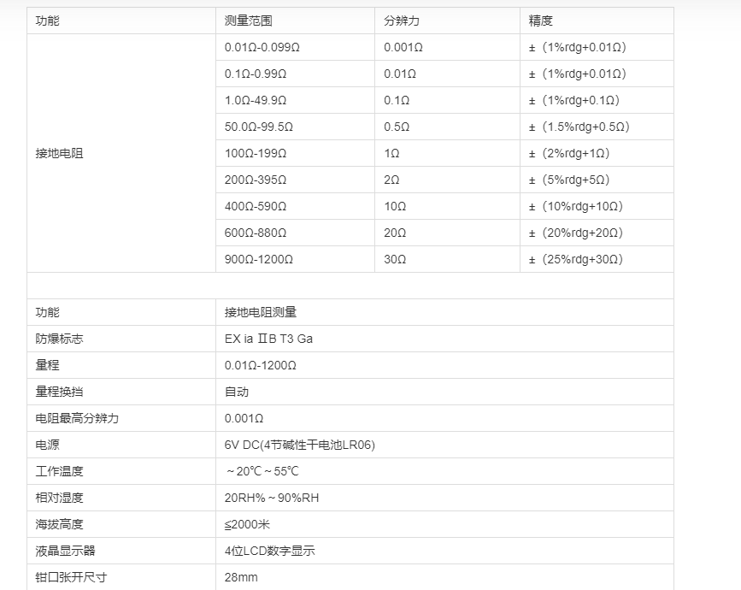The height and width of the screenshot is (590, 741).
Task: Click the 0.01Ω-0.099Ω range cell
Action: [x=262, y=48]
